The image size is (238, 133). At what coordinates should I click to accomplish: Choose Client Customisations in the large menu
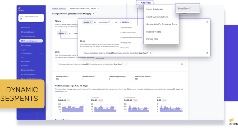click(157, 17)
